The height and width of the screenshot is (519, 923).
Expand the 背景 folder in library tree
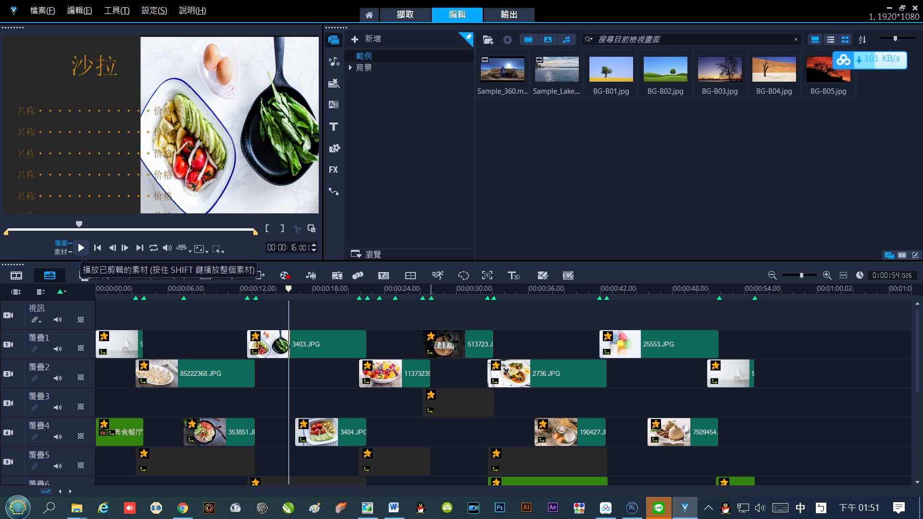[350, 68]
